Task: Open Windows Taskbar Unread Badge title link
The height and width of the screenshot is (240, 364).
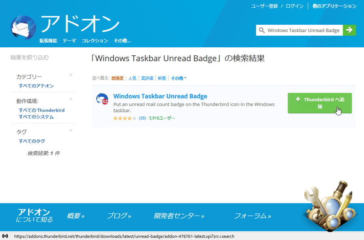Action: pos(160,96)
